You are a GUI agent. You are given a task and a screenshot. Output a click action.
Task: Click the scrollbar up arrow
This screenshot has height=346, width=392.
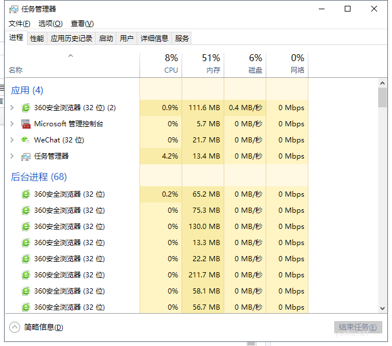coord(382,83)
